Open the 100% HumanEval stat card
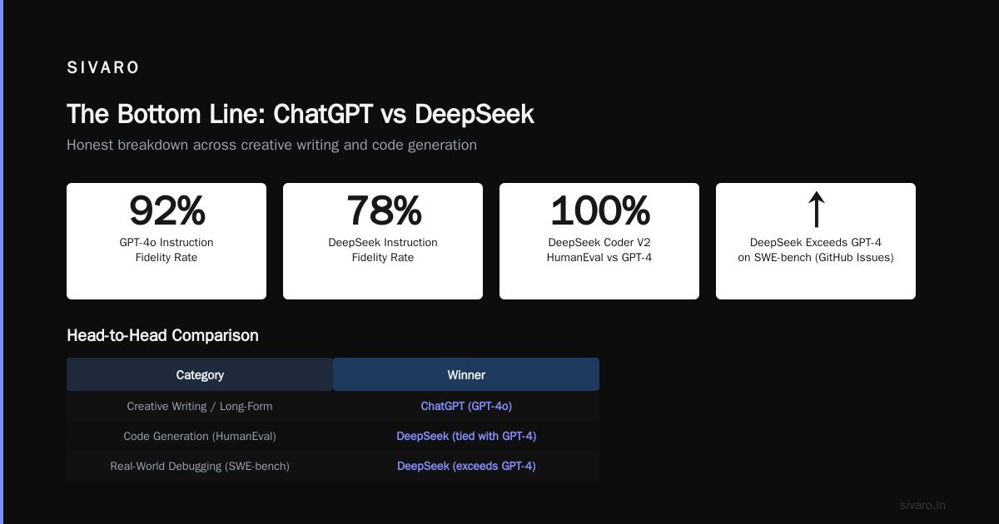 pyautogui.click(x=599, y=241)
